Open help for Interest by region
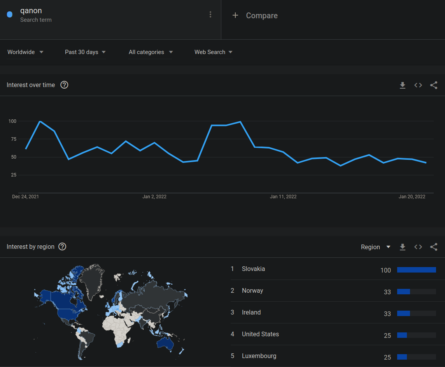Image resolution: width=445 pixels, height=367 pixels. point(63,246)
